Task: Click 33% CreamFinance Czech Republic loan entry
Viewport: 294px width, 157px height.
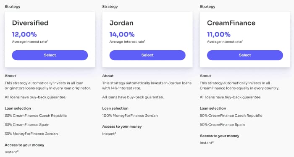Action: [x=36, y=116]
